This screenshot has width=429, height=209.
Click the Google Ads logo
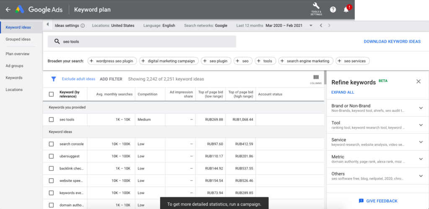click(20, 10)
